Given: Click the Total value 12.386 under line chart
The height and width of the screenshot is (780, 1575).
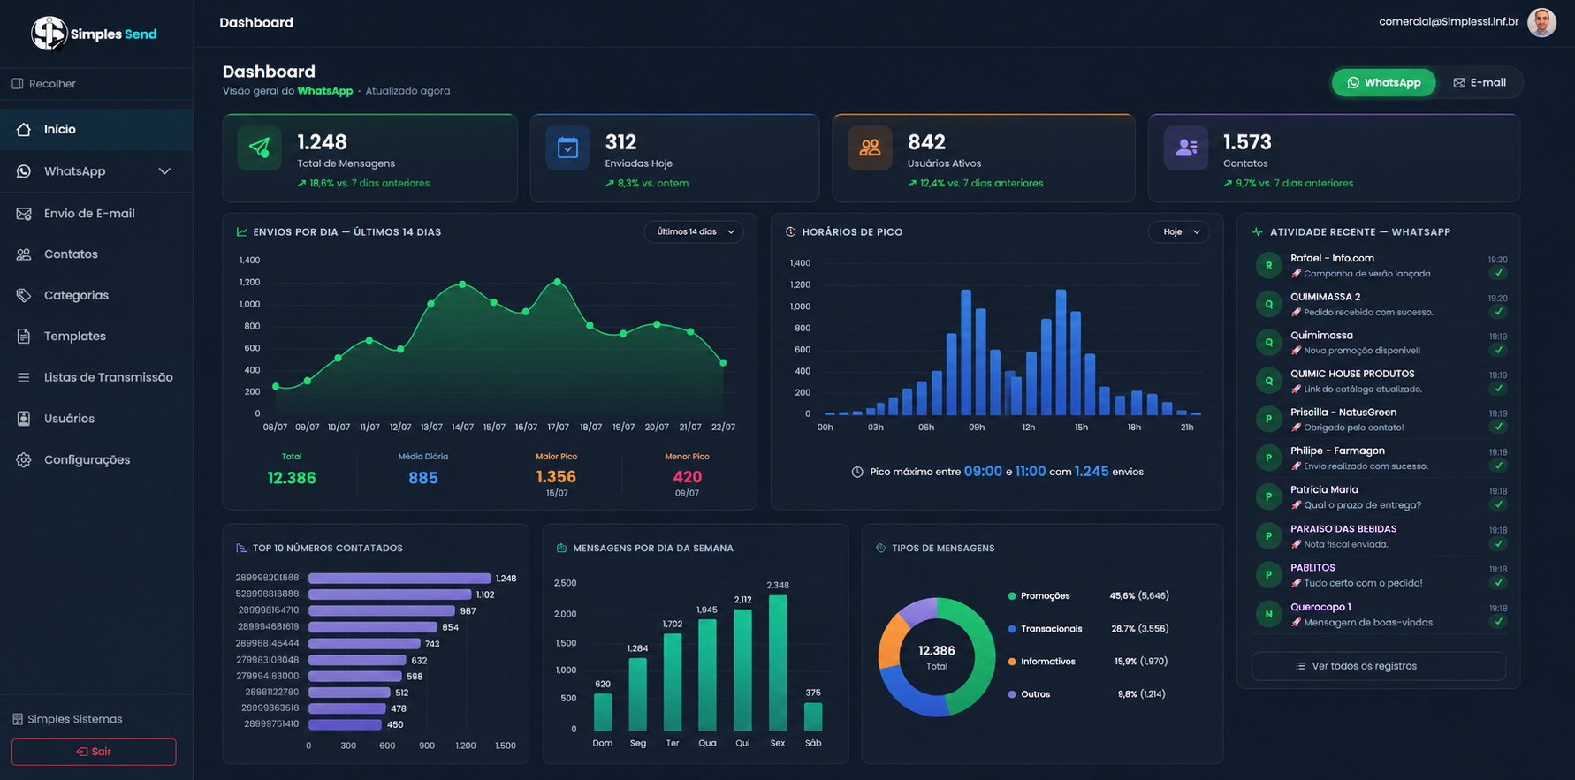Looking at the screenshot, I should pos(292,478).
